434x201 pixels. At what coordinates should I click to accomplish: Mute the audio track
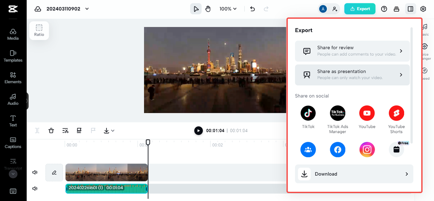coord(34,188)
